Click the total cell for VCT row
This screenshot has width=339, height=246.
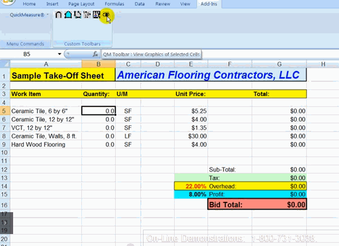(x=279, y=128)
